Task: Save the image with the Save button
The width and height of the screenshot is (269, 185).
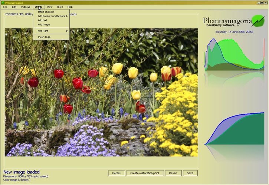Action: click(190, 173)
